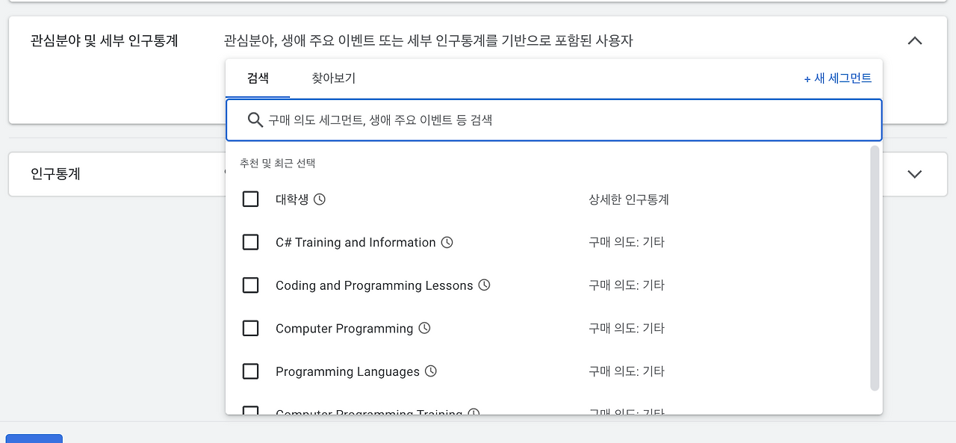Select the Computer Programming checkbox
This screenshot has height=443, width=956.
pyautogui.click(x=250, y=327)
